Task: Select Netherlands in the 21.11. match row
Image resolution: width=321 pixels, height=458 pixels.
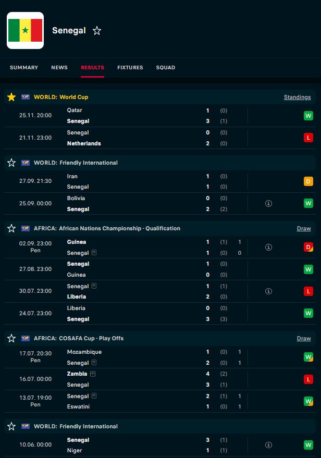Action: click(84, 143)
